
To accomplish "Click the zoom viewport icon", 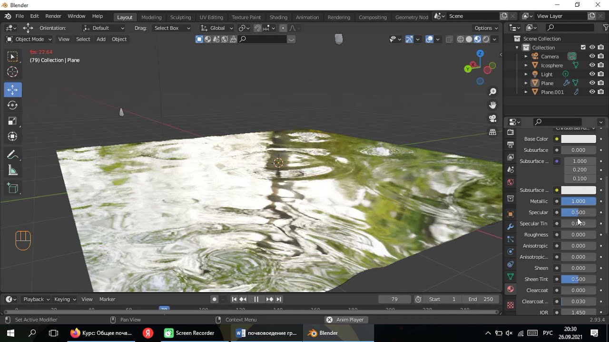I will pyautogui.click(x=493, y=92).
